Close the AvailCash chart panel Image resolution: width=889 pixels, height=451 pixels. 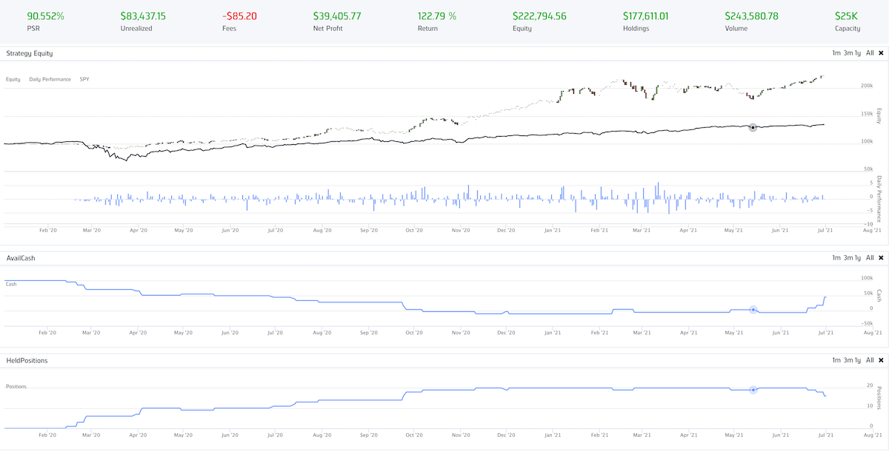(x=880, y=258)
